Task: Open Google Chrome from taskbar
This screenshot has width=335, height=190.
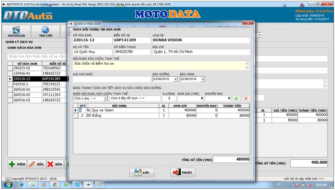Action: [55, 185]
